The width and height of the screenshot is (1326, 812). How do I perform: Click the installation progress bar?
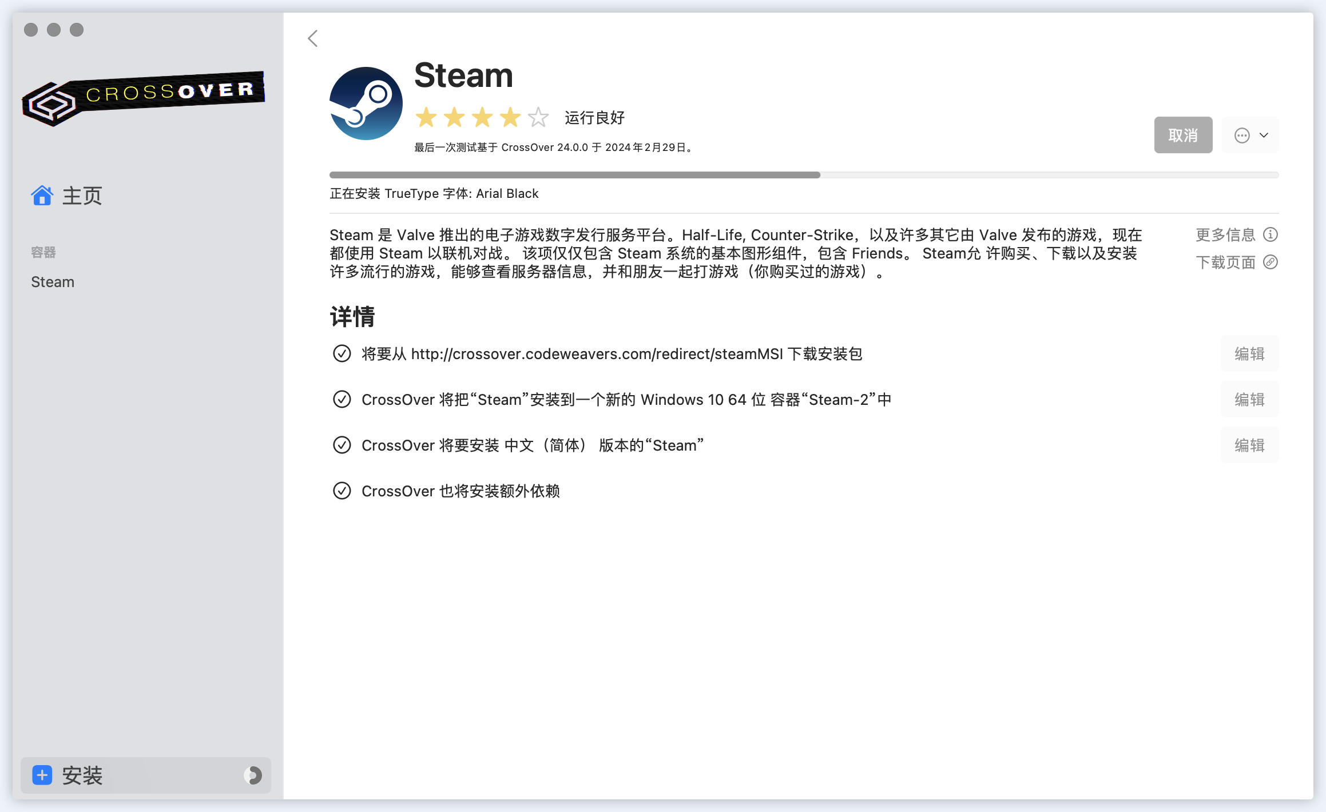803,175
